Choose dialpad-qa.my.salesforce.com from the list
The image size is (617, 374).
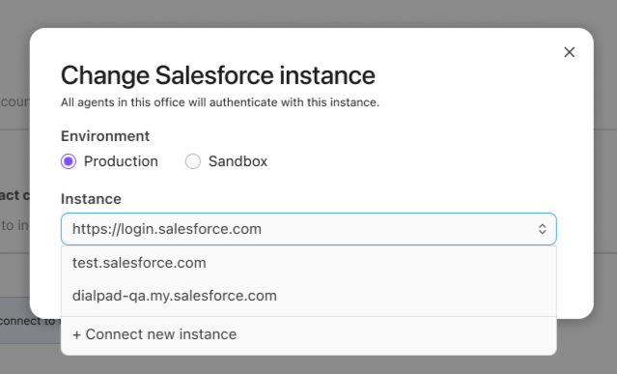click(x=309, y=296)
